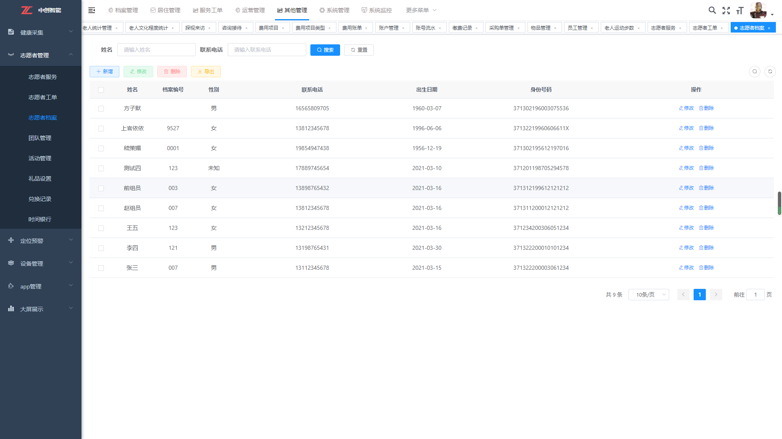The width and height of the screenshot is (782, 439).
Task: Open the 10条/页 page size dropdown
Action: (x=648, y=295)
